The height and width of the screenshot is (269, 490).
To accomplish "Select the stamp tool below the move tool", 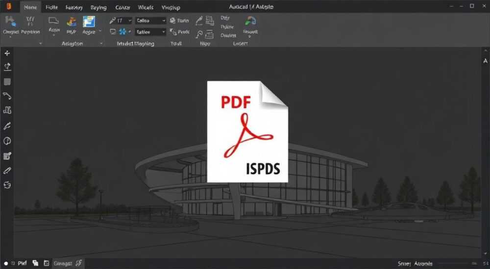I will click(7, 67).
